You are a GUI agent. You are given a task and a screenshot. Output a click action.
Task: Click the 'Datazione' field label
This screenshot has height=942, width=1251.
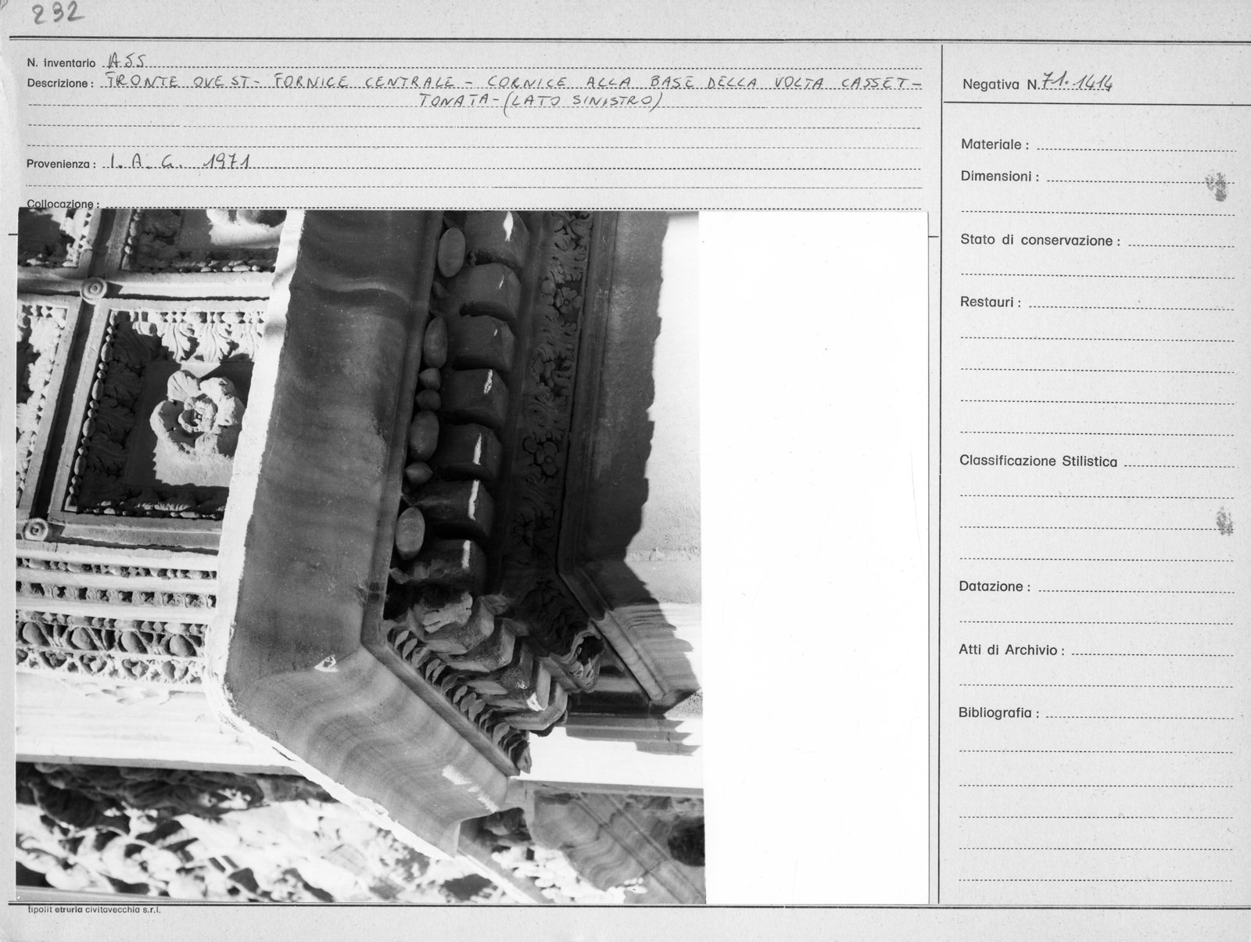pos(995,586)
